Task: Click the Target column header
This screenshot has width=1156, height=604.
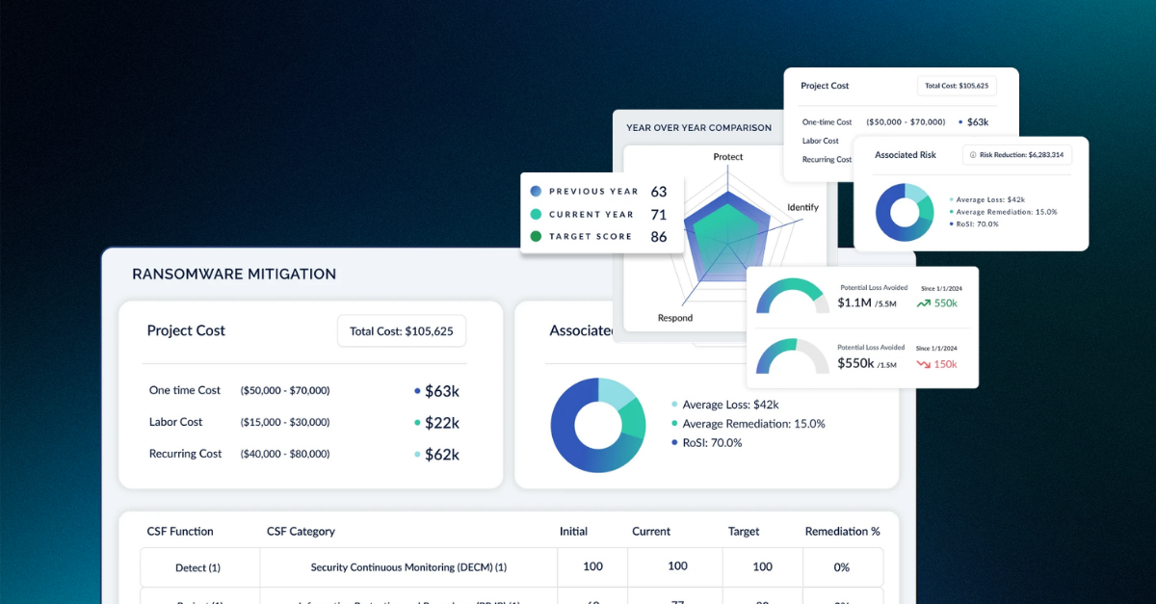Action: click(744, 532)
